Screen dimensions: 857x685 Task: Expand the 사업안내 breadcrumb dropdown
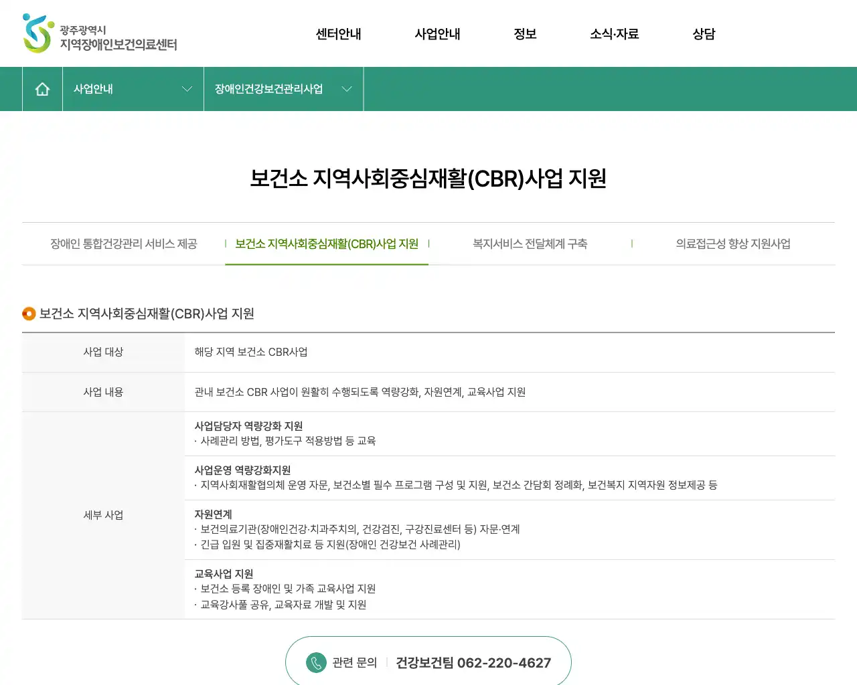coord(133,89)
